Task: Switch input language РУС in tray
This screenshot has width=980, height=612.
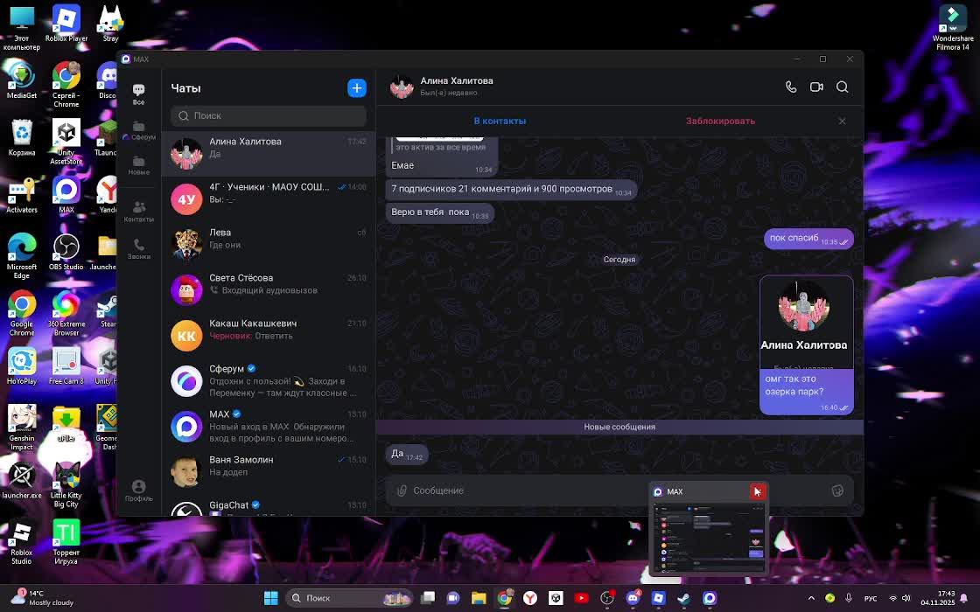Action: (x=870, y=598)
